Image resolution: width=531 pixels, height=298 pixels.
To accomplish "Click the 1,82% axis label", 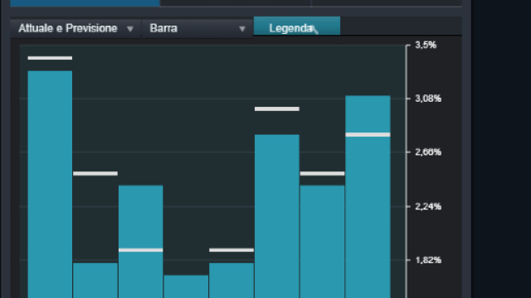I will click(x=428, y=260).
